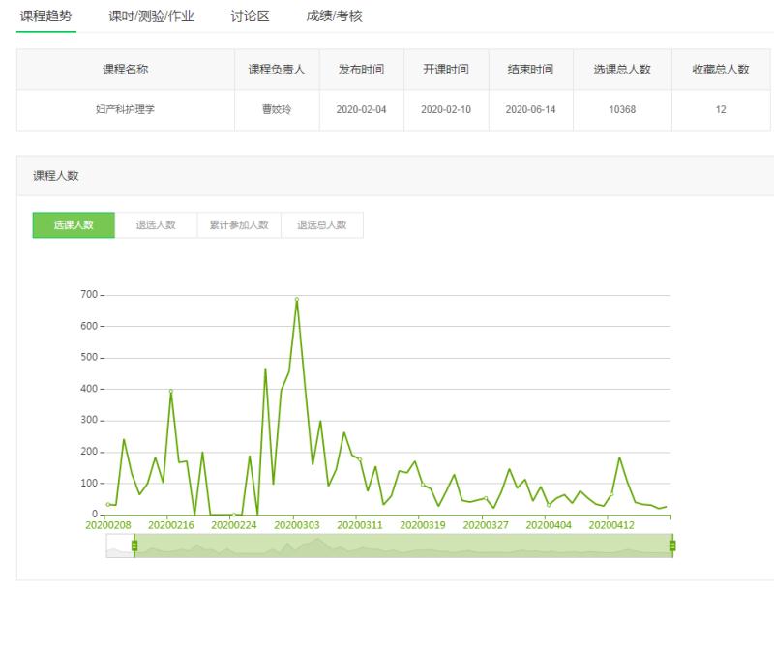The width and height of the screenshot is (774, 649).
Task: Open the 成绩/考核 tab
Action: 334,15
